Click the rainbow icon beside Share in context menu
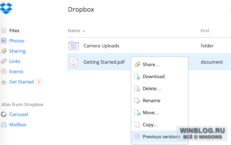231x145 pixels. tap(138, 64)
